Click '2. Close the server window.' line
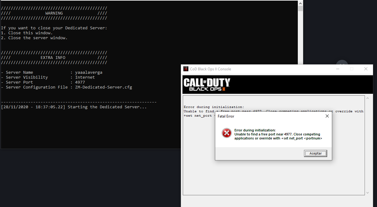This screenshot has width=377, height=207. 34,38
